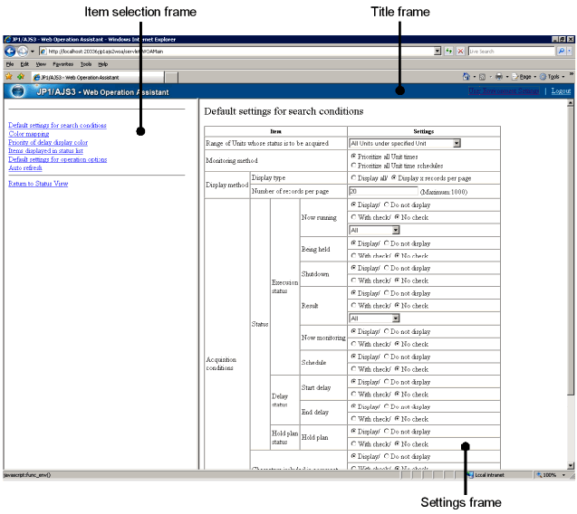Click the Stop loading icon

click(461, 52)
